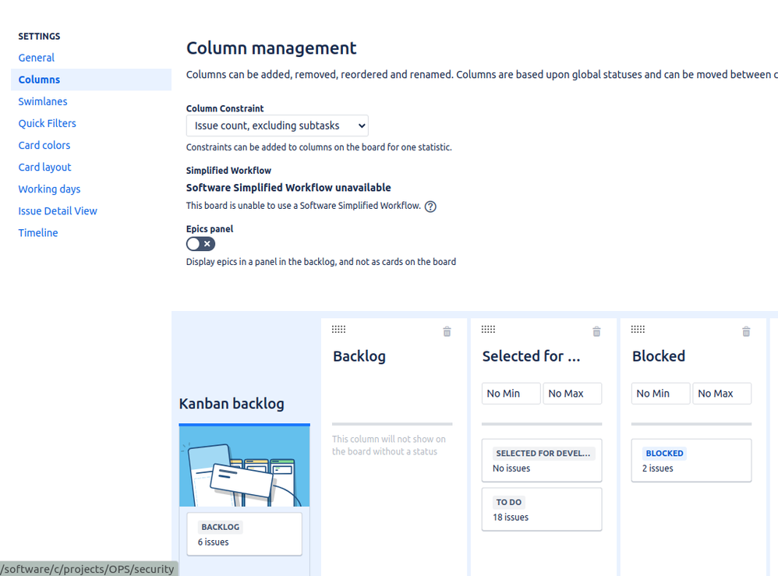Select the BACKLOG status card
Image resolution: width=778 pixels, height=576 pixels.
click(x=244, y=534)
